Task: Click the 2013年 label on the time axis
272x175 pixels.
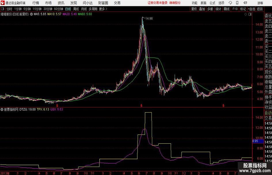Action: 5,173
